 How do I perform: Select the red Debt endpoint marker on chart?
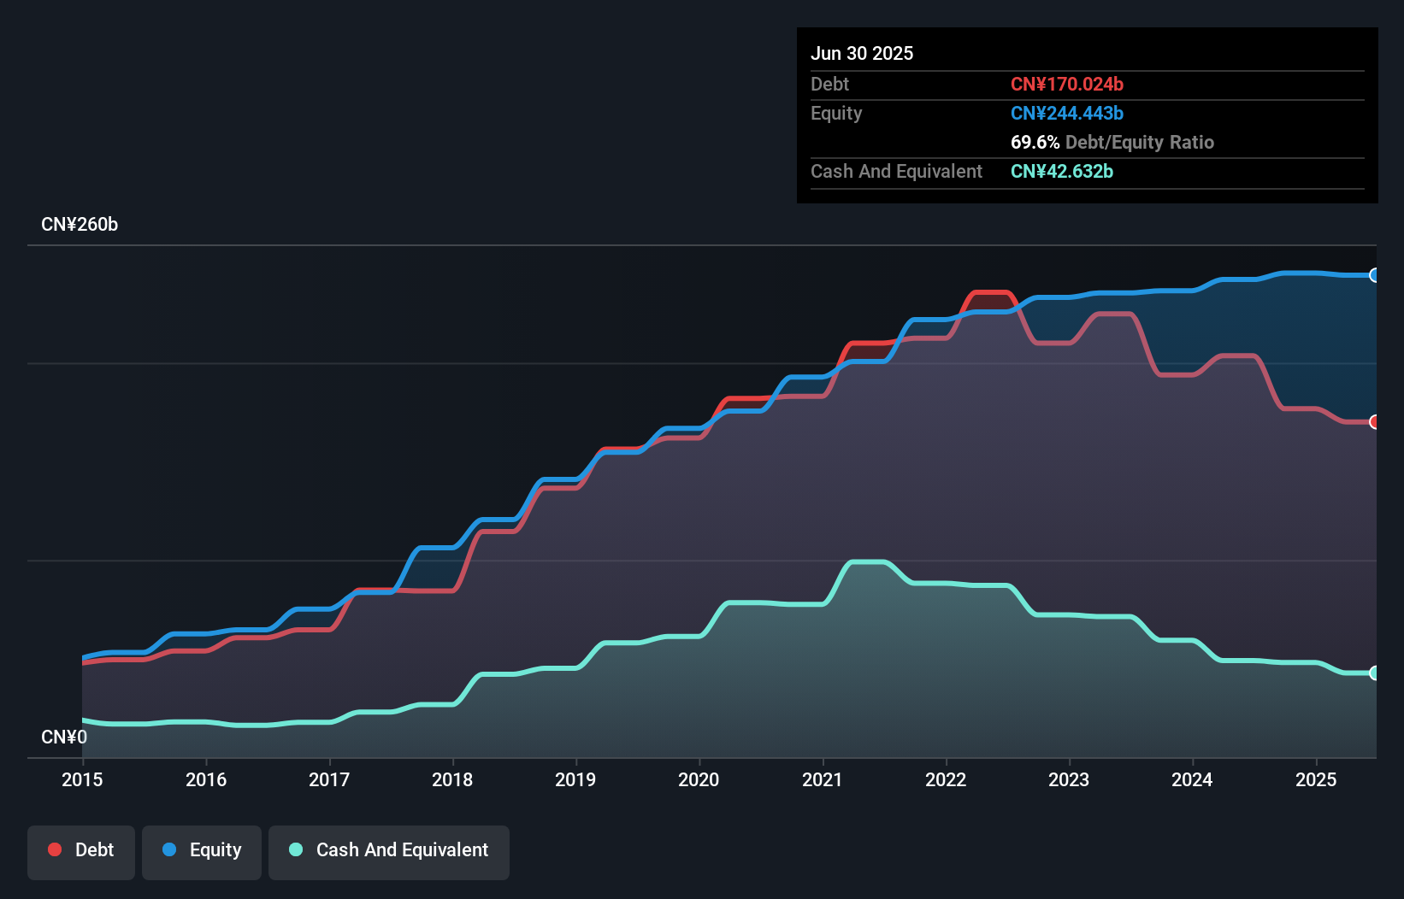tap(1375, 421)
